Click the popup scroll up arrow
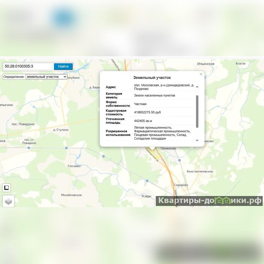 tap(197, 87)
